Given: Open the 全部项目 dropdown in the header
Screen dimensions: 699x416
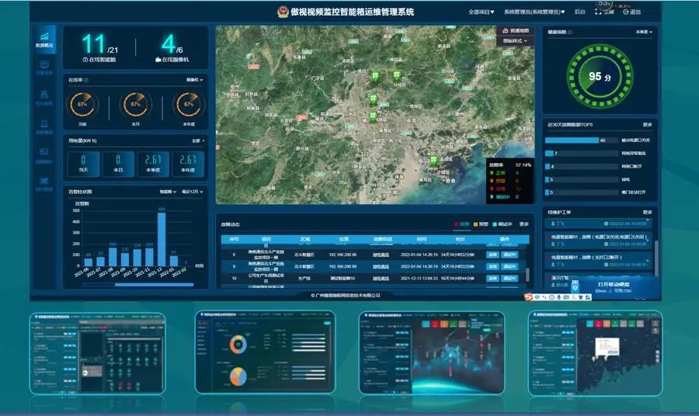Looking at the screenshot, I should coord(481,12).
